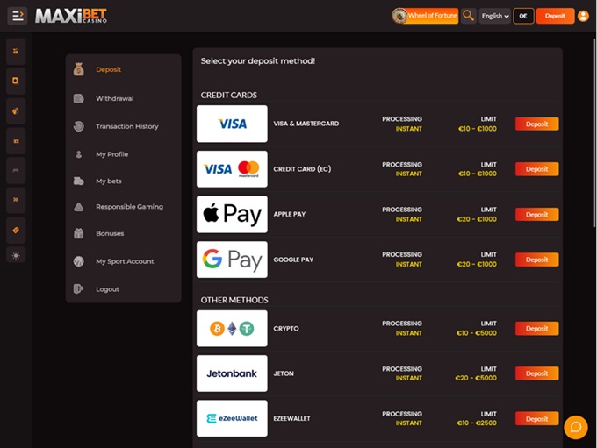Image resolution: width=597 pixels, height=448 pixels.
Task: Open the user account avatar icon
Action: click(x=584, y=16)
